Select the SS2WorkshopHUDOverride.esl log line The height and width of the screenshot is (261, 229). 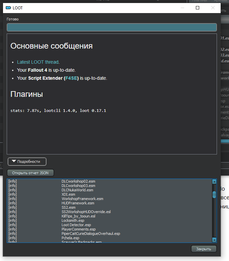109,212
